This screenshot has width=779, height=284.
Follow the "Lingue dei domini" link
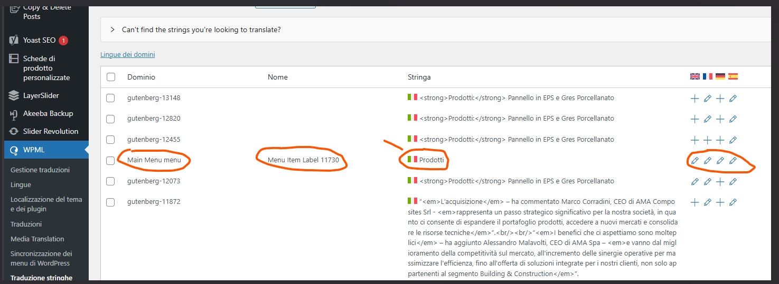click(127, 54)
